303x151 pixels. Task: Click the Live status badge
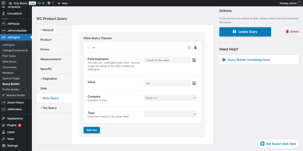(32, 3)
